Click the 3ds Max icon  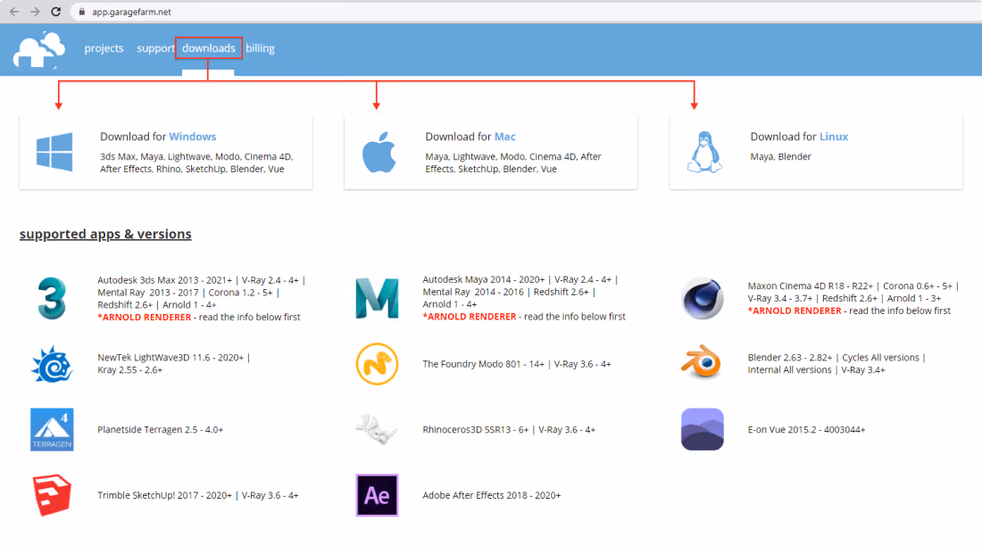pos(52,298)
